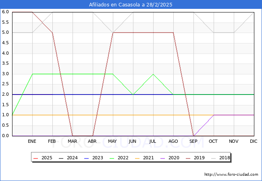Viewport: 262px width, 181px height.
Task: Select the '2024' legend label
Action: click(72, 158)
